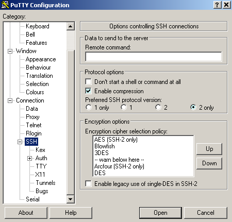Image resolution: width=232 pixels, height=222 pixels.
Task: Open the Keyboard category
Action: point(38,26)
